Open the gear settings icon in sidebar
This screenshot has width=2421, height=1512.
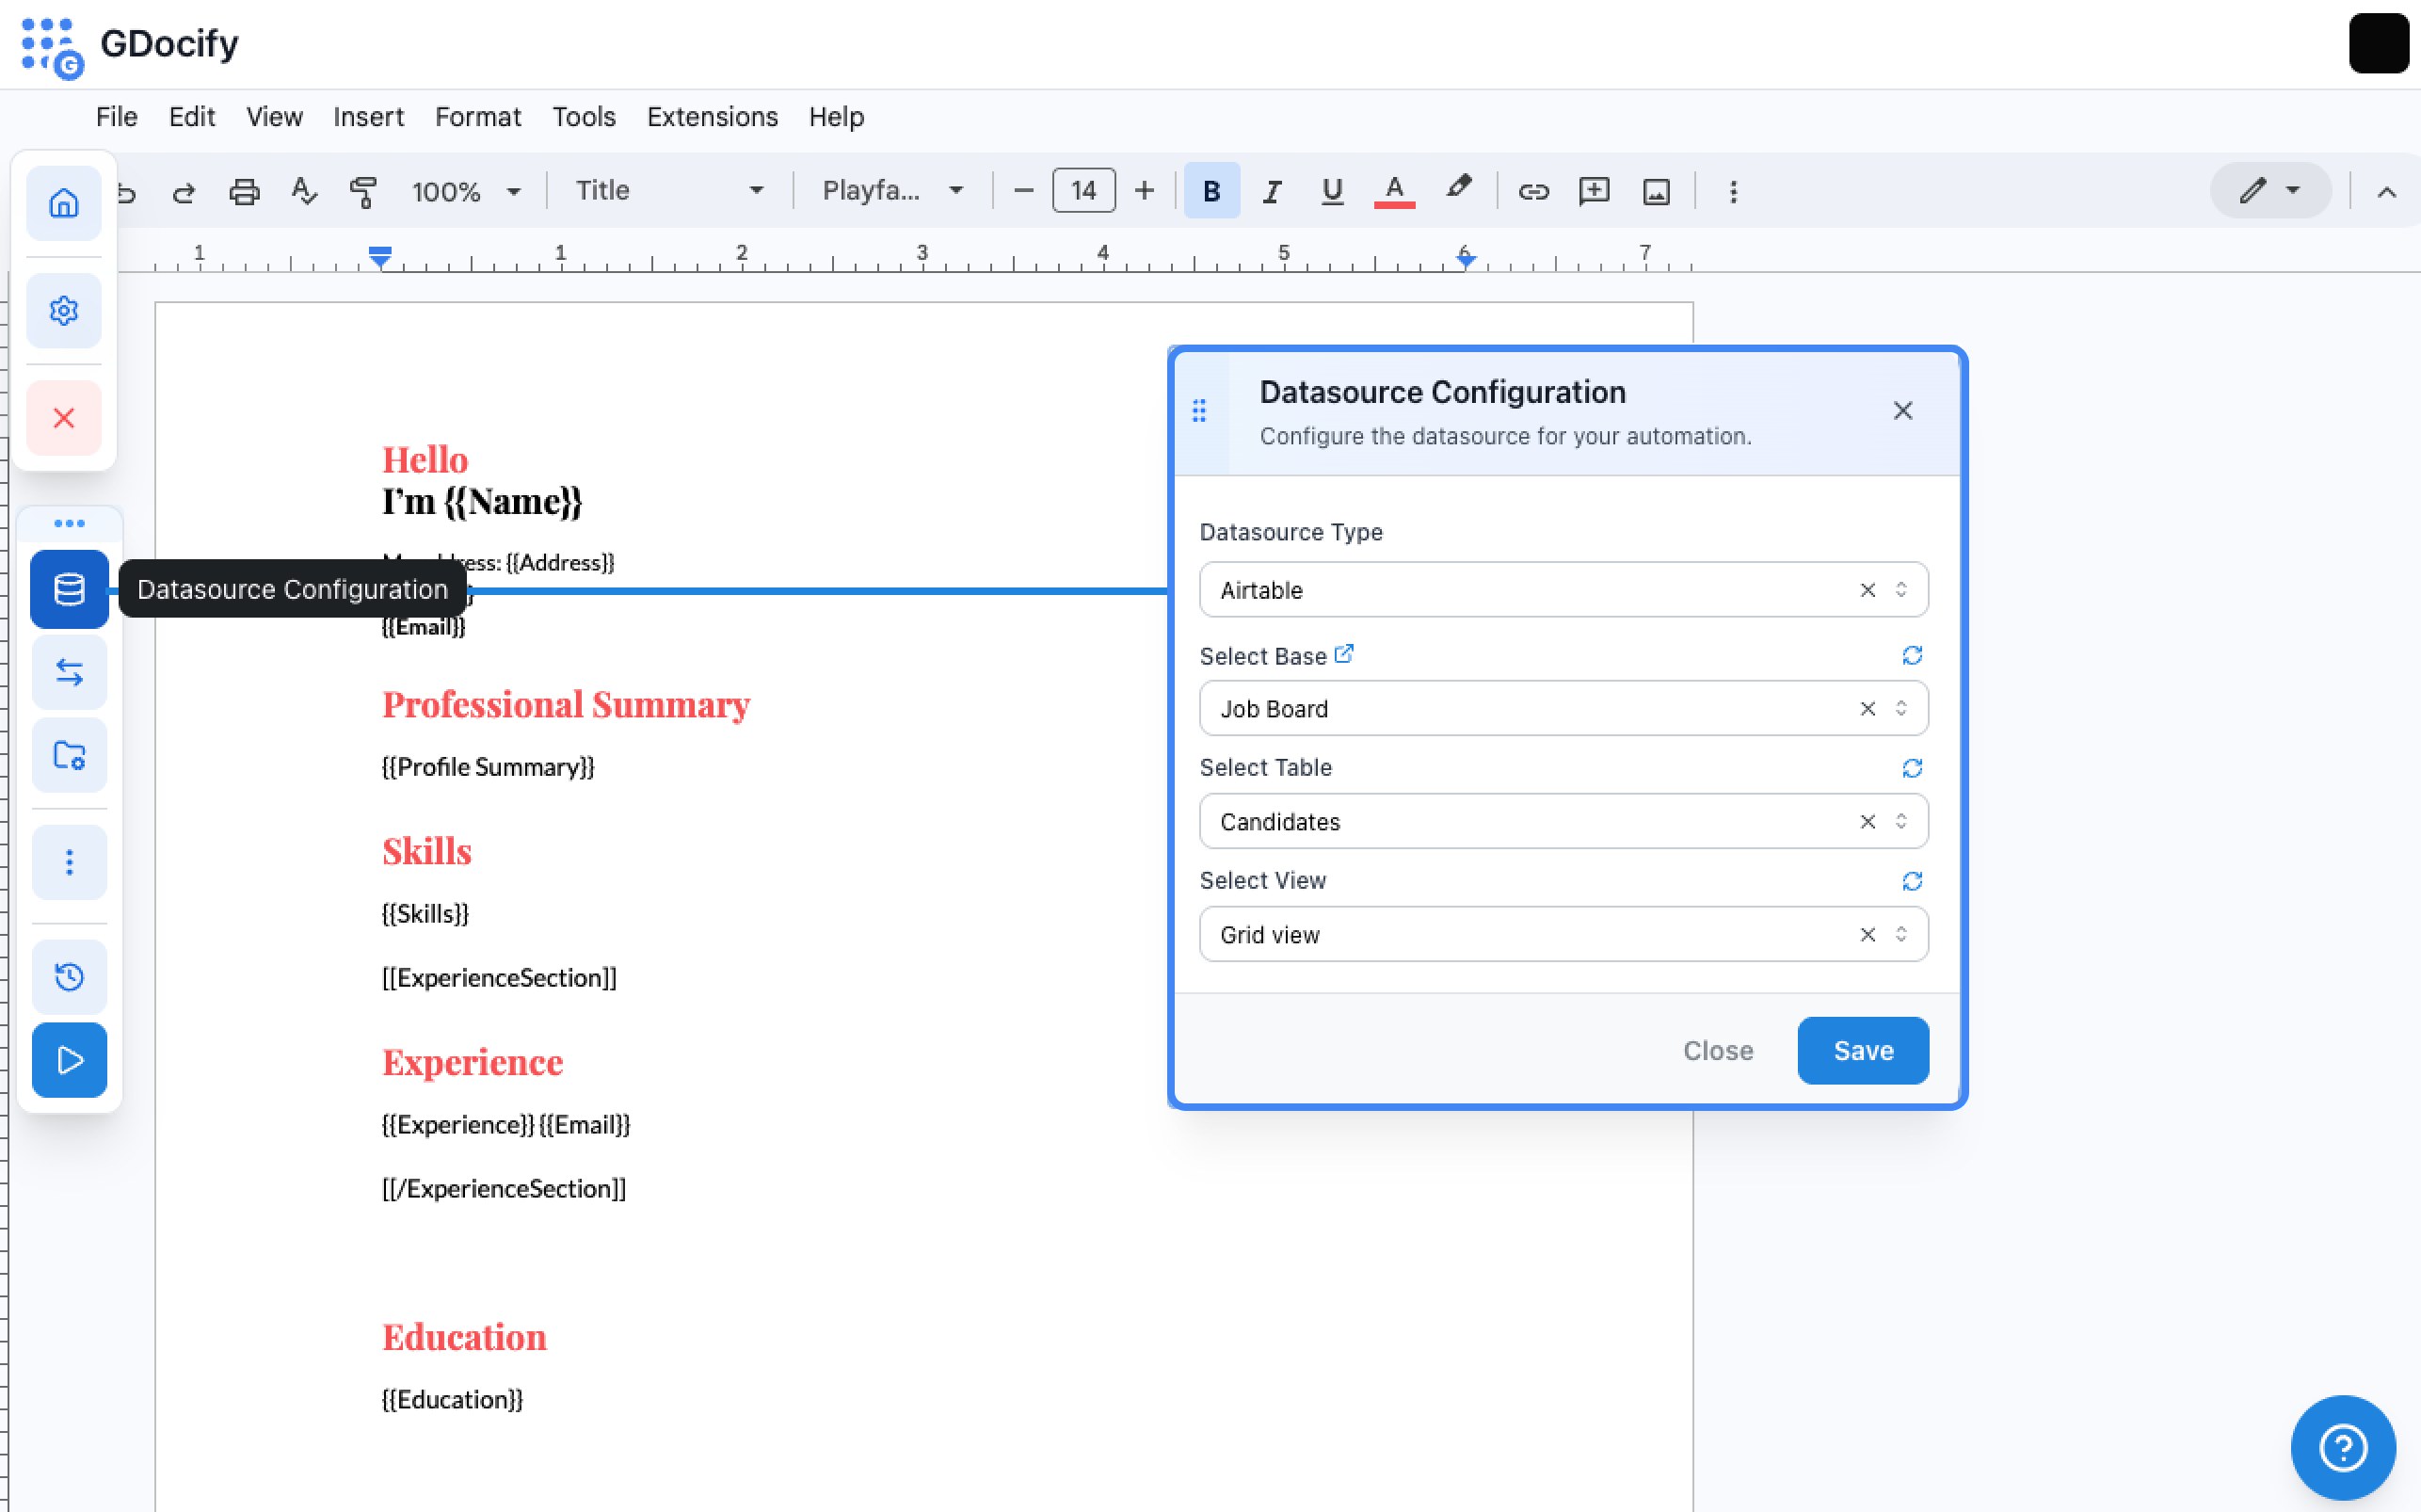point(64,311)
